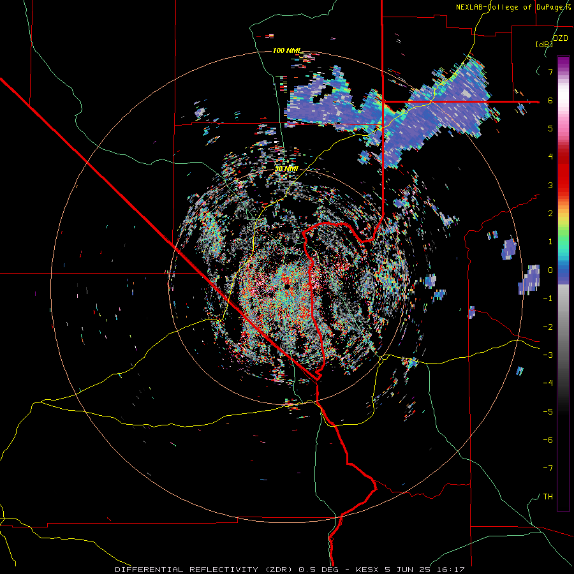Click the ZDR color scale bar
574x574 pixels.
click(x=563, y=283)
